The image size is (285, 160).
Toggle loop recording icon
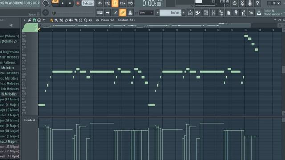point(130,3)
